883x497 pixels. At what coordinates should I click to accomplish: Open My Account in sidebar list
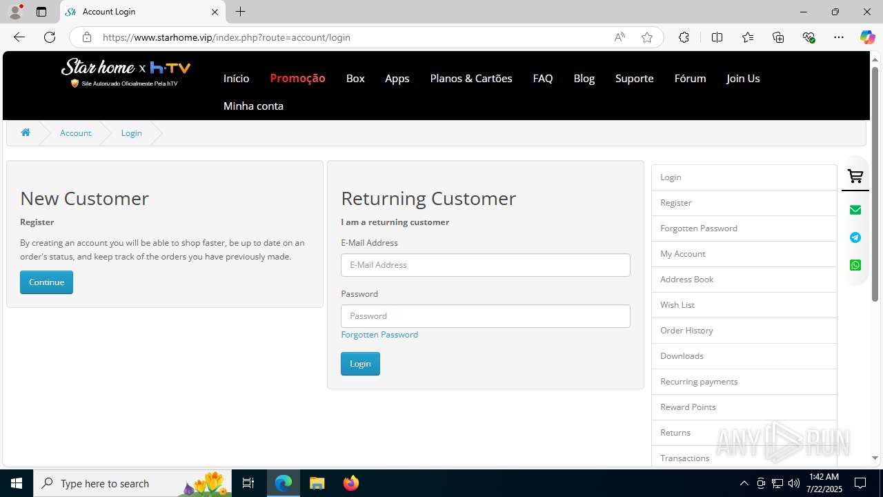click(x=744, y=254)
